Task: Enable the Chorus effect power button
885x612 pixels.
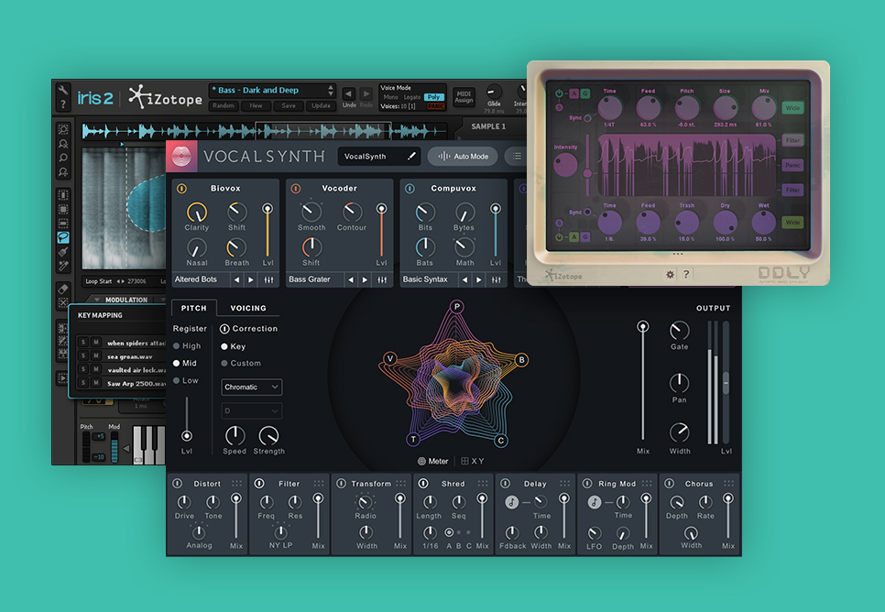Action: point(670,483)
